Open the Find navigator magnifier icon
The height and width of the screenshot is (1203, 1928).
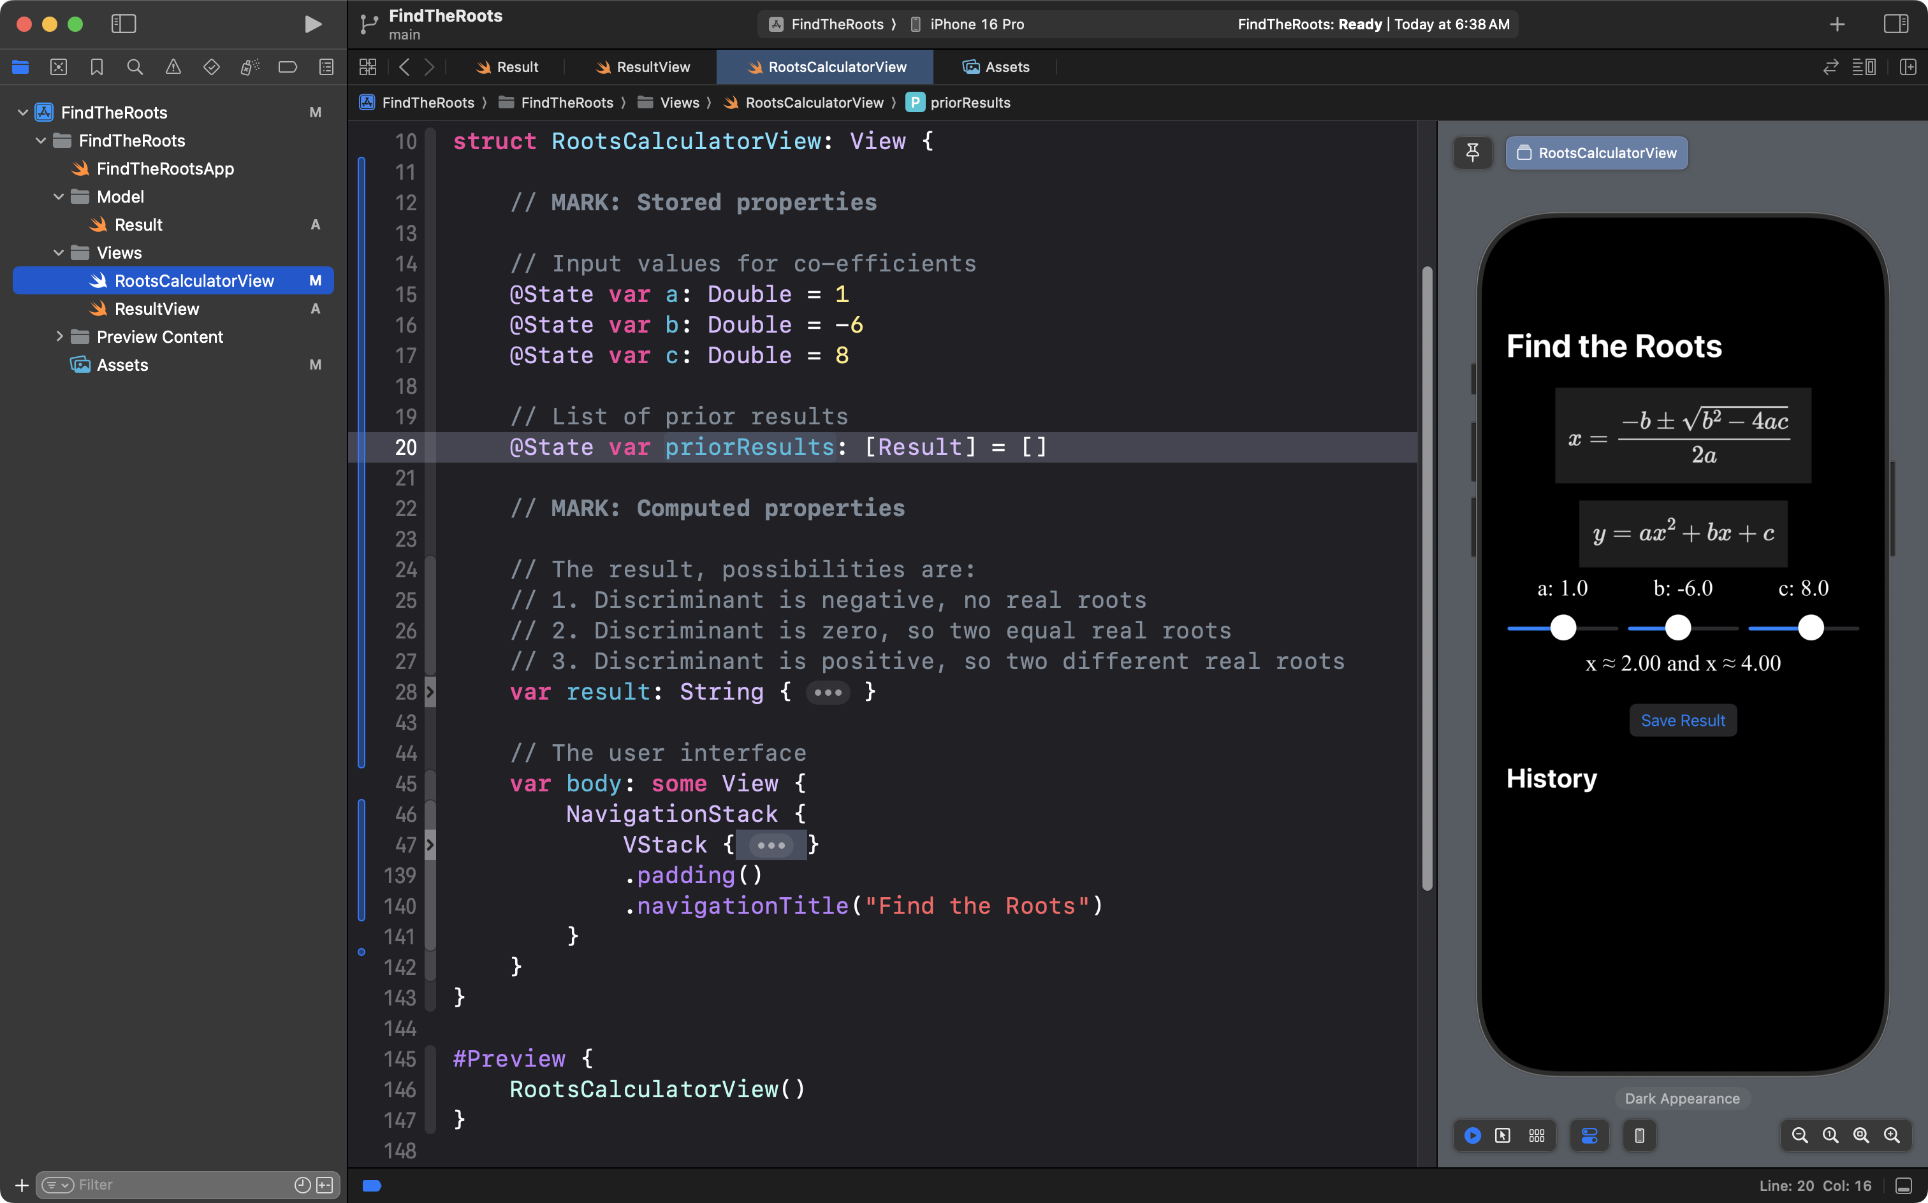[135, 67]
